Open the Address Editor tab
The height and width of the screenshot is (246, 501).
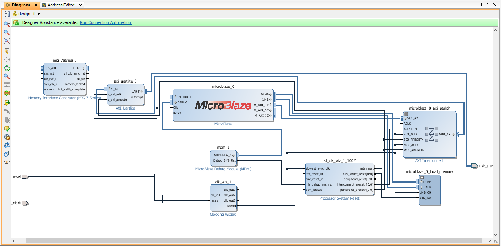[x=60, y=5]
